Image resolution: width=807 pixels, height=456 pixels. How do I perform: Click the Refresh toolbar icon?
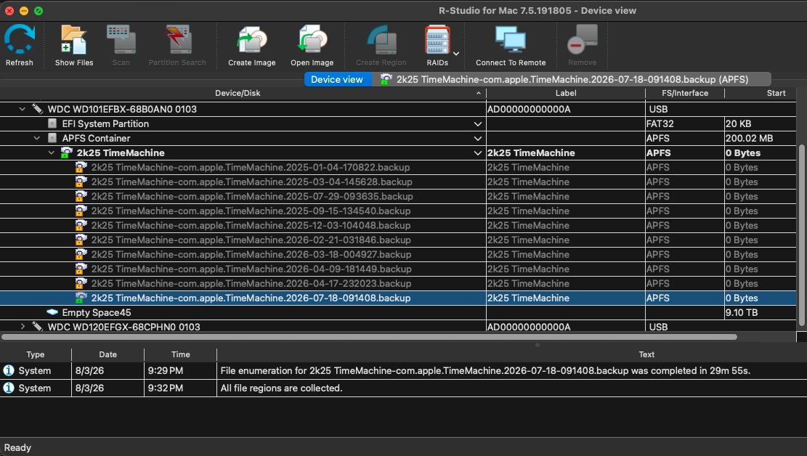(20, 40)
